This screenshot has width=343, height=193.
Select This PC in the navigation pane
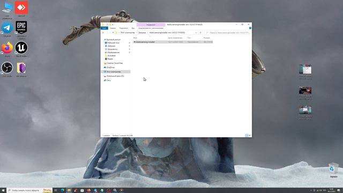(116, 72)
